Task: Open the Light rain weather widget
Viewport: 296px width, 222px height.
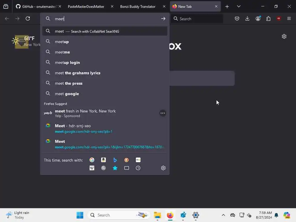Action: pyautogui.click(x=18, y=215)
